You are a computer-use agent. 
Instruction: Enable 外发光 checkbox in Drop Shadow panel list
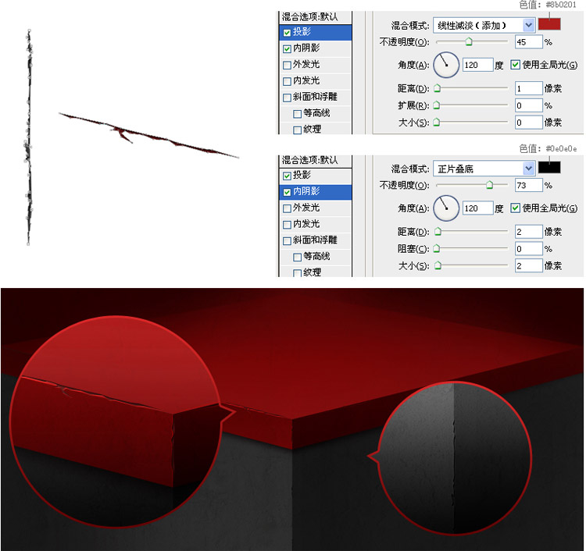[x=287, y=65]
